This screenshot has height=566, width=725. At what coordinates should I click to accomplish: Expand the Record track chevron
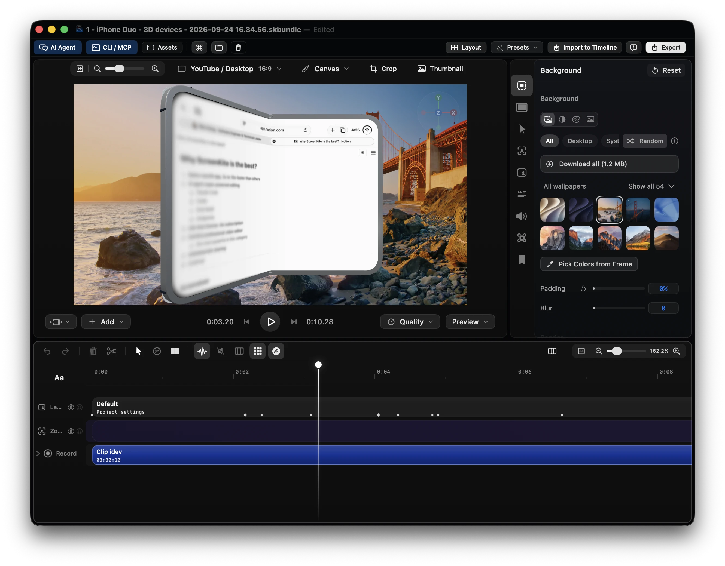pos(38,454)
